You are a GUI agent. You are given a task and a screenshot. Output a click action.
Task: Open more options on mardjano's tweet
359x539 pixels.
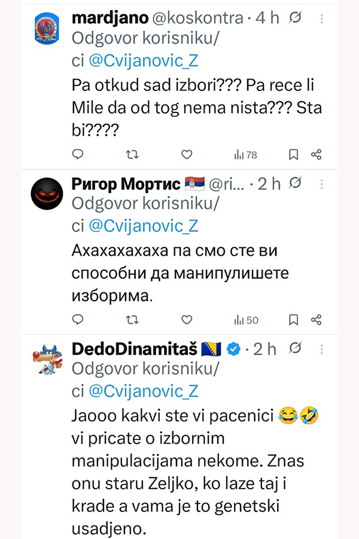coord(323,19)
